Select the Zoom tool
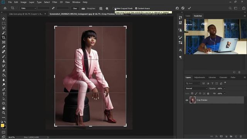Image resolution: width=247 pixels, height=139 pixels. pos(3,113)
